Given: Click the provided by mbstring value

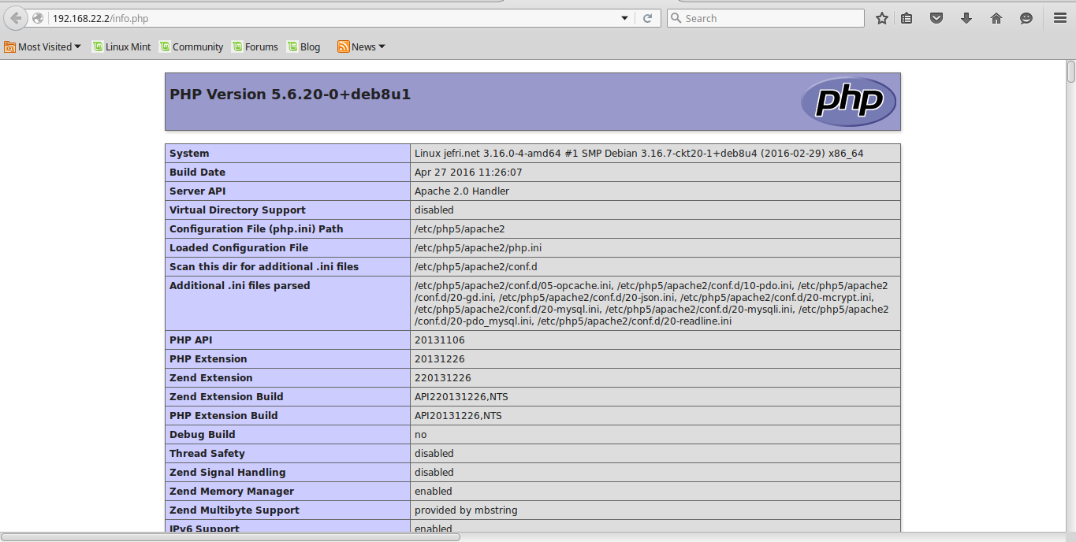Looking at the screenshot, I should tap(466, 510).
